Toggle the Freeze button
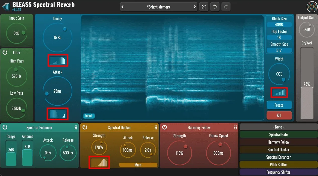This screenshot has height=176, width=318. 279,105
